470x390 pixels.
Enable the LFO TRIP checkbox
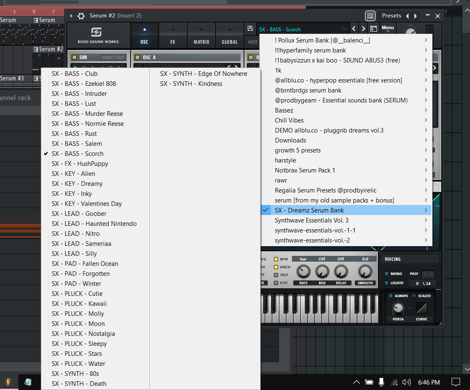click(276, 275)
